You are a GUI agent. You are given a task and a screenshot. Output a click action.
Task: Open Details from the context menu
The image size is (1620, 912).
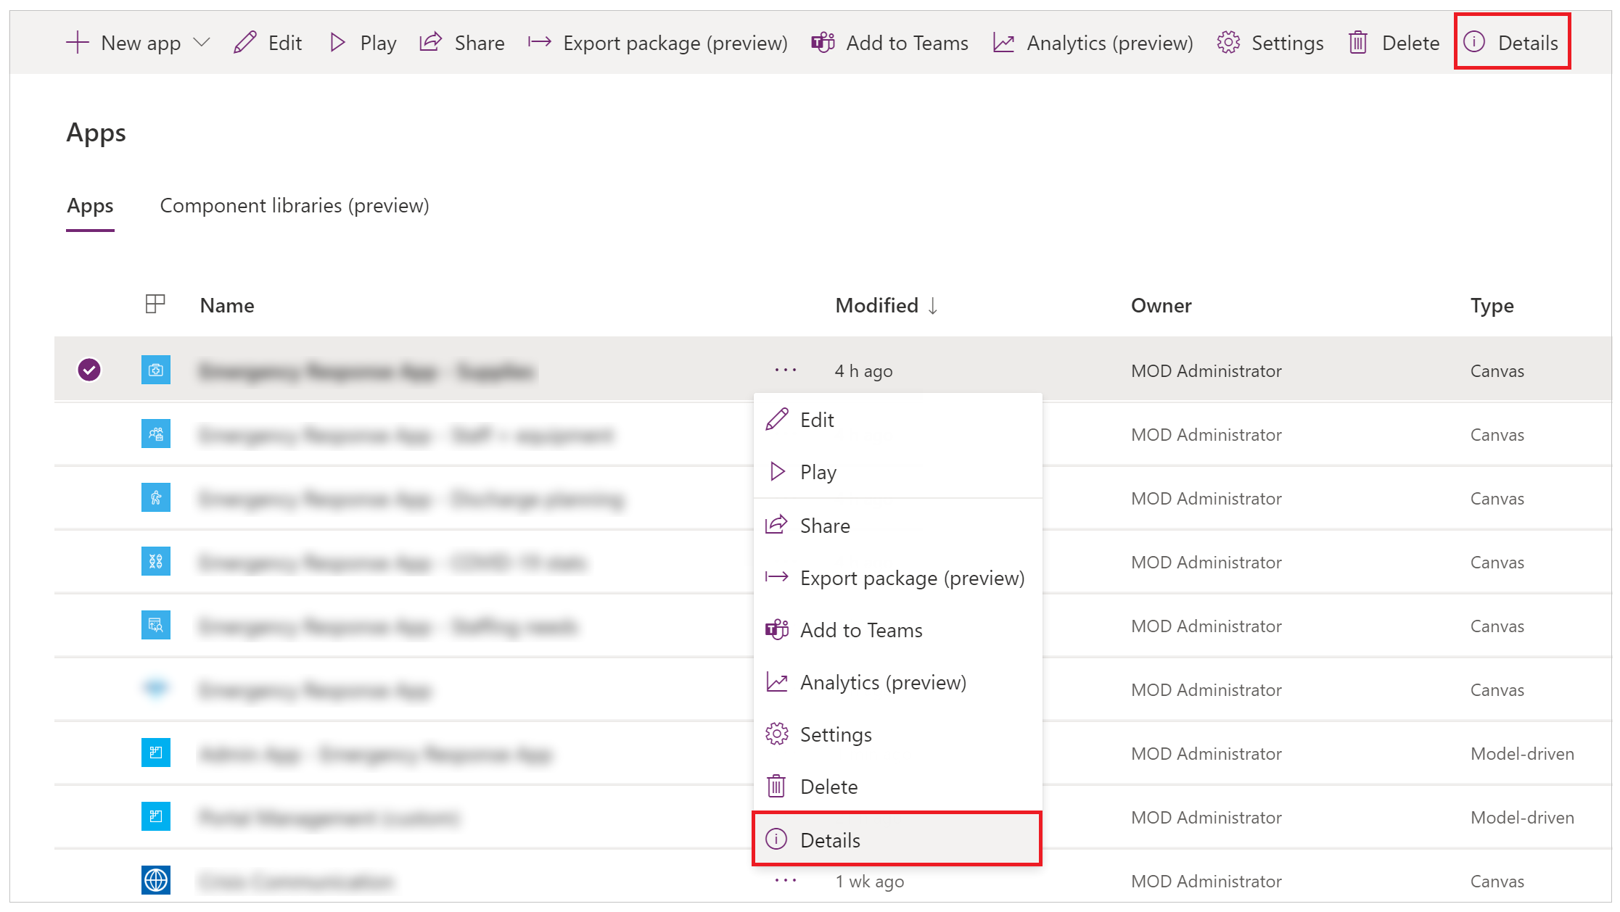pos(829,839)
